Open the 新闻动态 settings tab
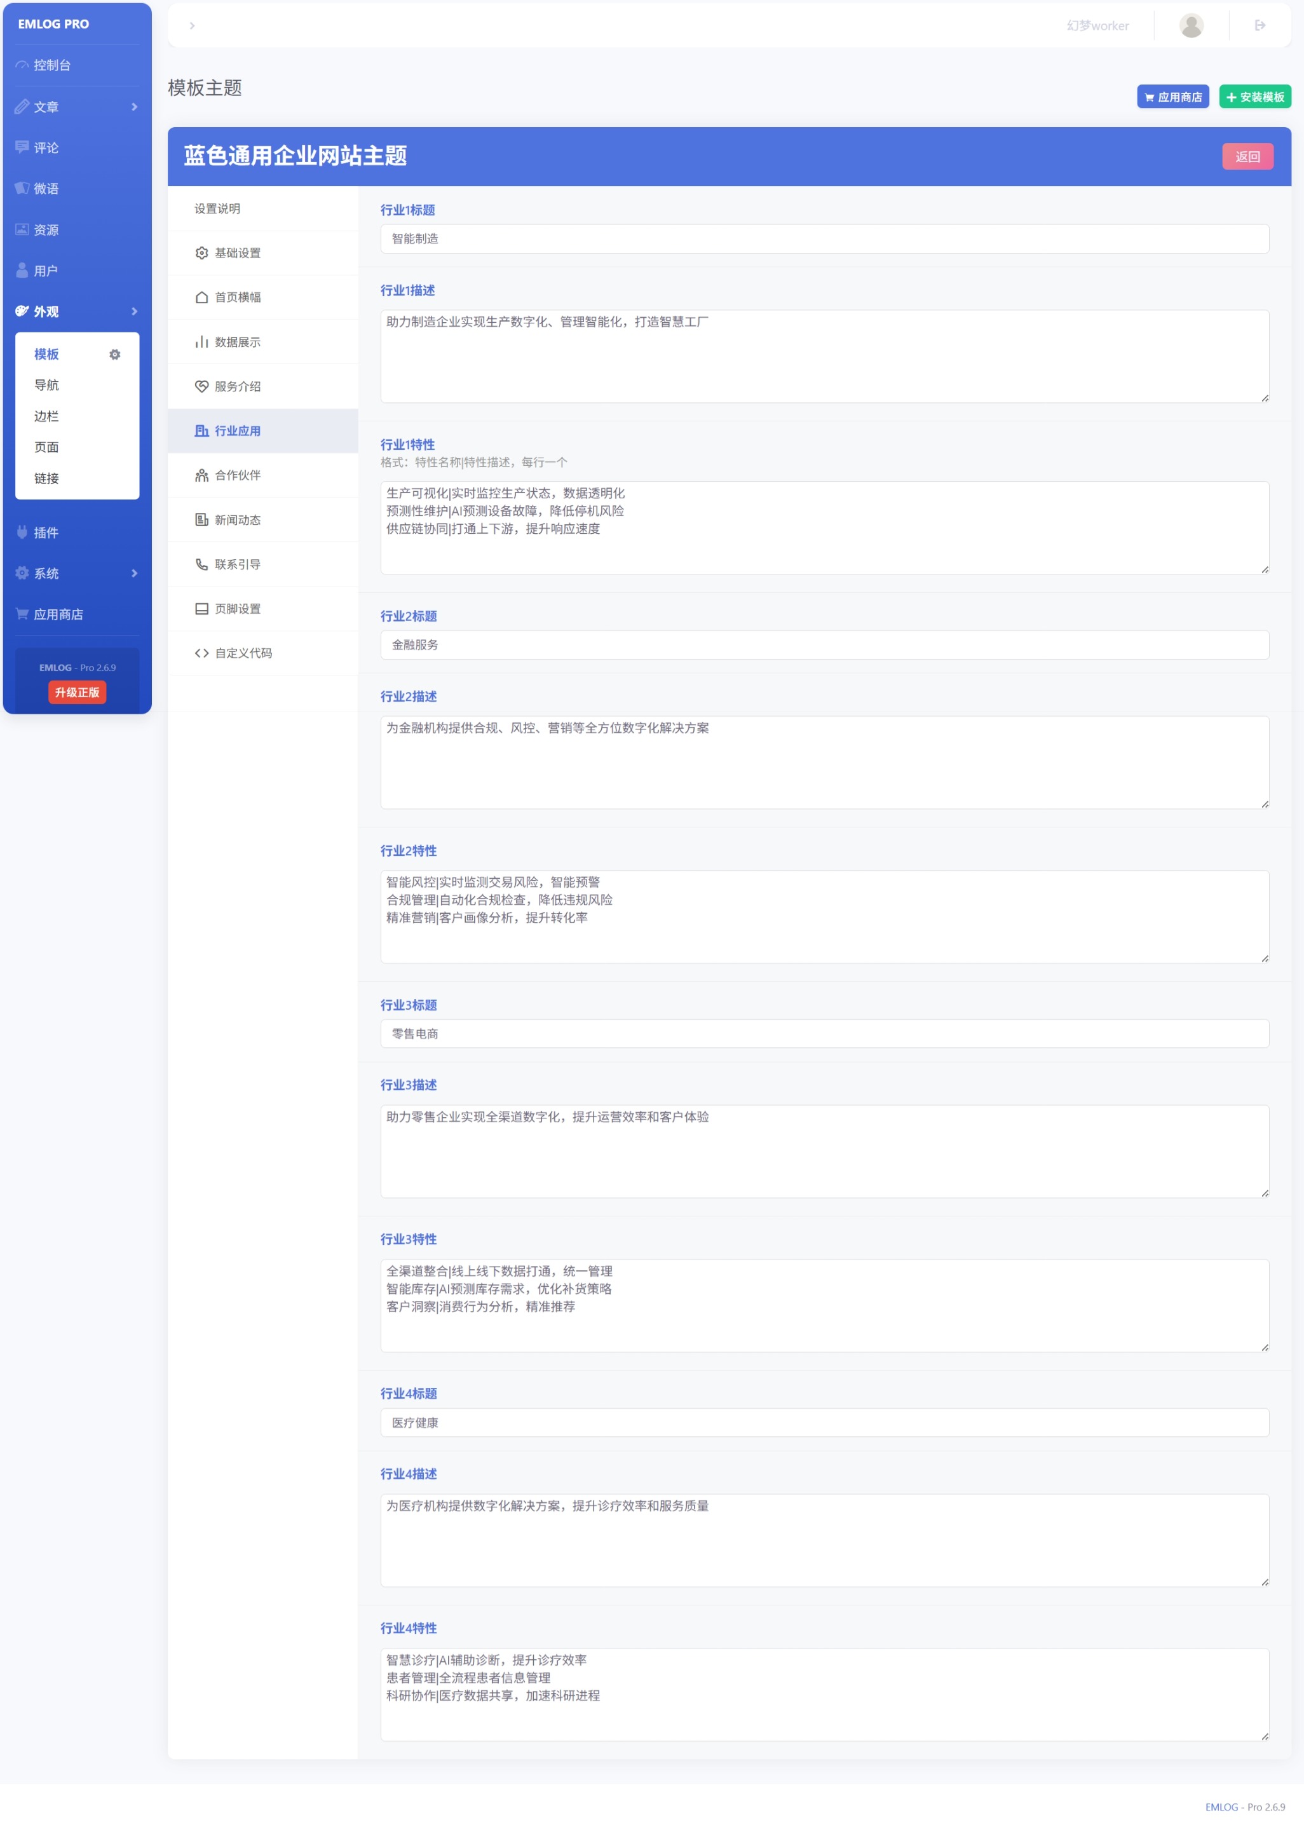 pyautogui.click(x=237, y=520)
